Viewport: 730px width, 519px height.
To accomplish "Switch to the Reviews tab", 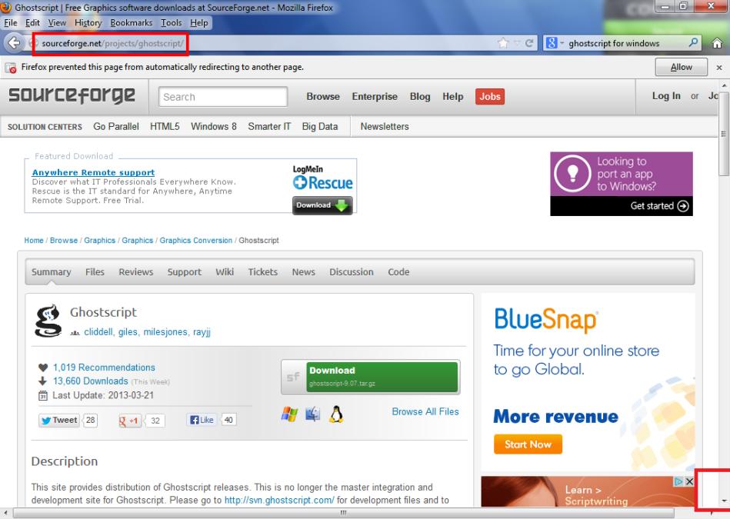I will coord(136,272).
